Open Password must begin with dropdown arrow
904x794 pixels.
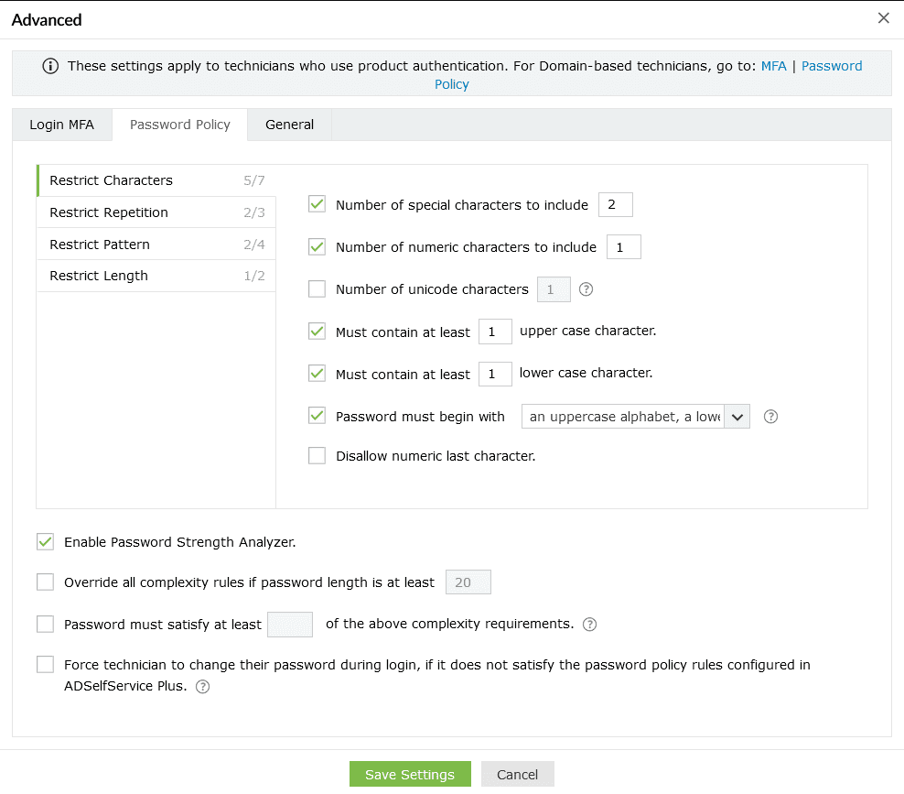pos(737,417)
